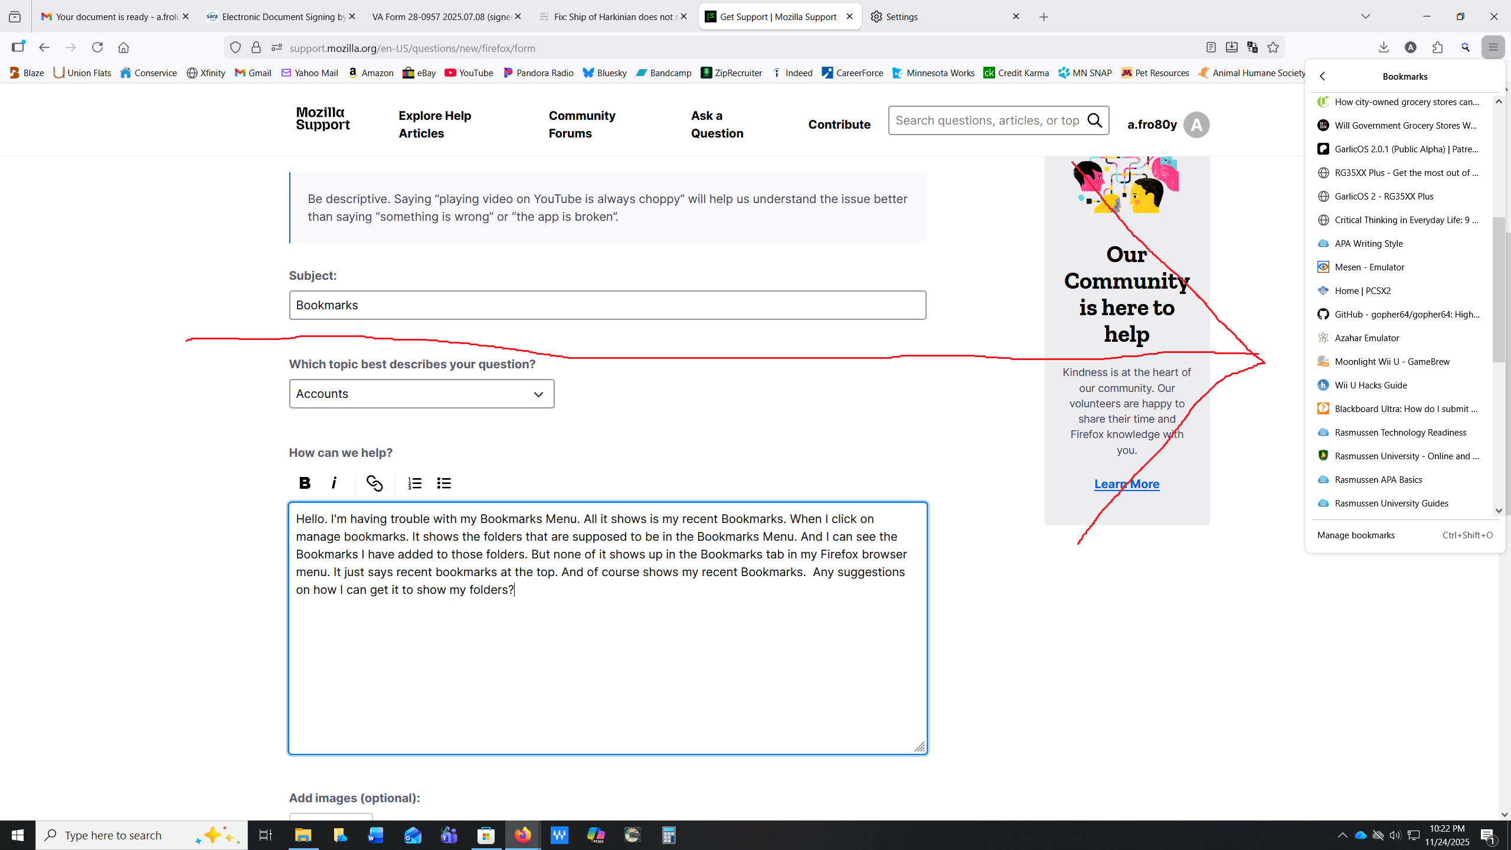Click the Subject input field
Viewport: 1511px width, 850px height.
[x=607, y=305]
